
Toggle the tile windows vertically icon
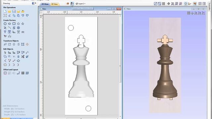[204, 4]
